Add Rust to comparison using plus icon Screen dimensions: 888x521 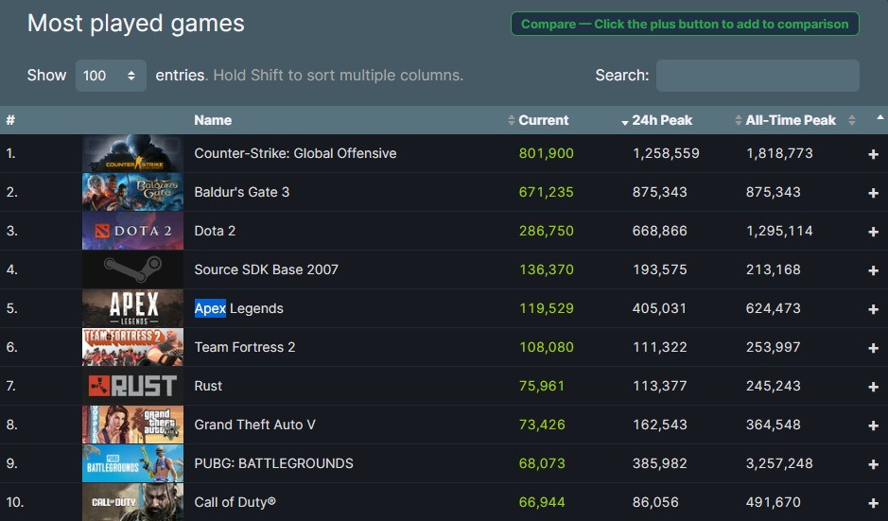tap(873, 387)
